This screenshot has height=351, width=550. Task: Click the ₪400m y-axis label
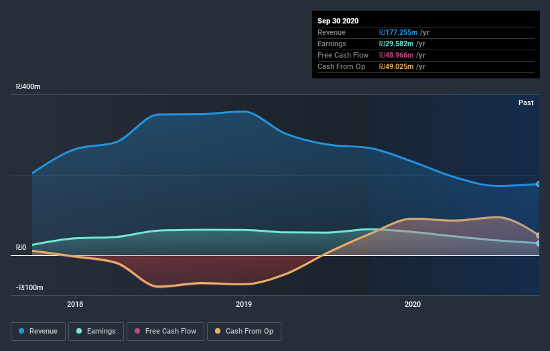pos(28,86)
